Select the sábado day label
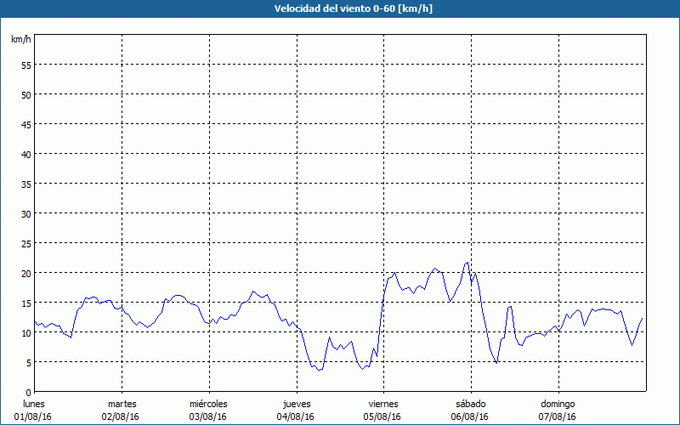The height and width of the screenshot is (425, 680). tap(470, 404)
